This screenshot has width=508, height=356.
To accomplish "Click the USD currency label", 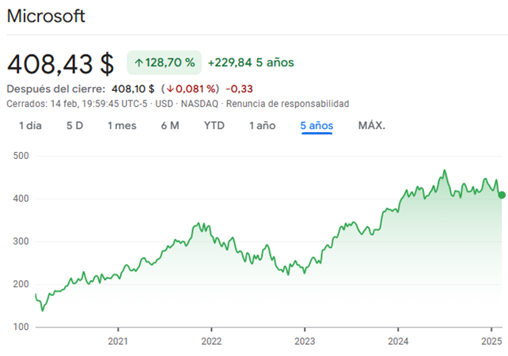I will pos(164,104).
